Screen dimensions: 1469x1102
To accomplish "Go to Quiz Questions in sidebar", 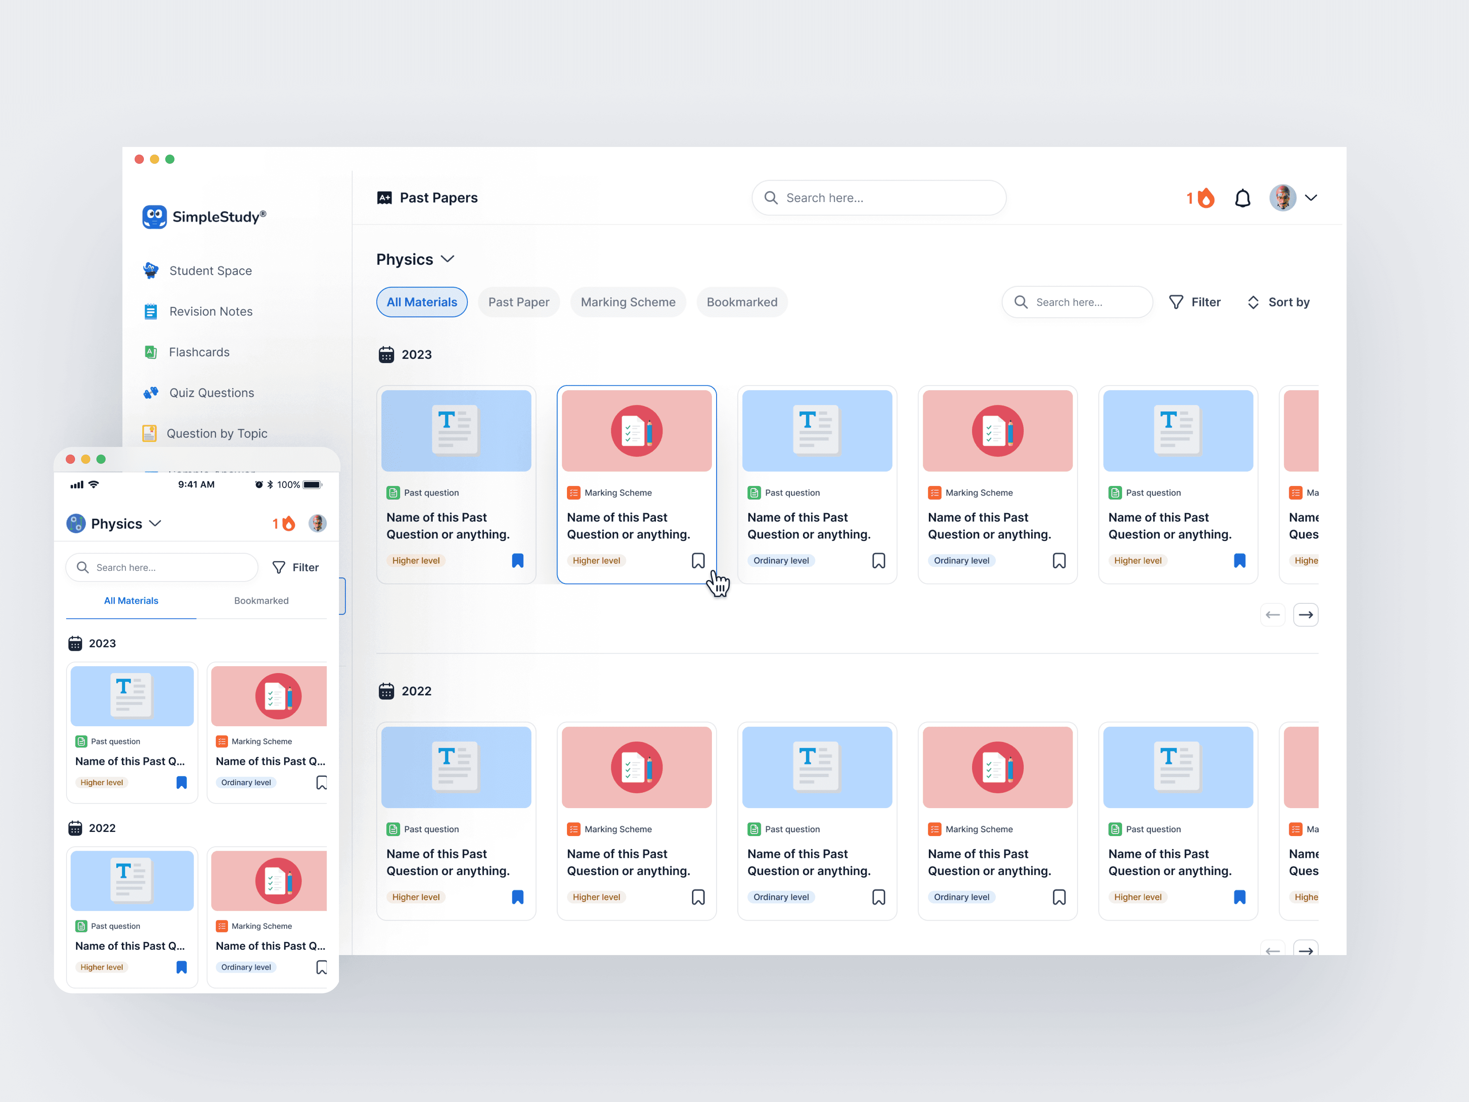I will point(211,393).
